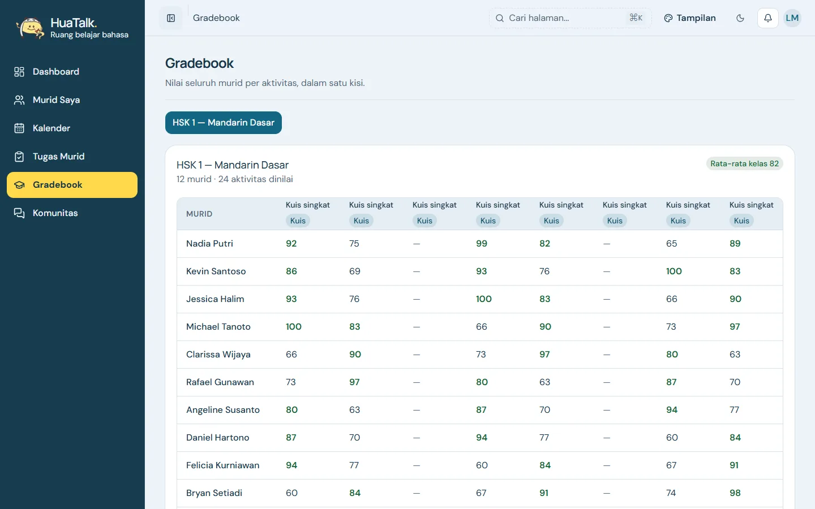Click the Dashboard grid icon in the sidebar

19,72
